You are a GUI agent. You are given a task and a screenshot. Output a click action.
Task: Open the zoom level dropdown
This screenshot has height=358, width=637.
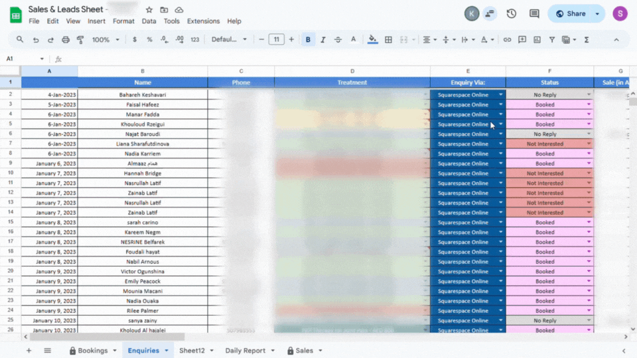105,40
